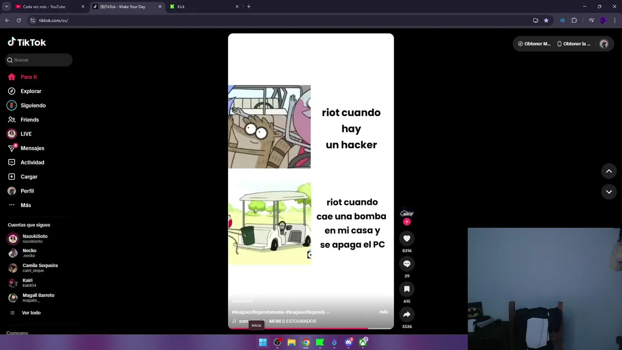This screenshot has height=350, width=622.
Task: Click the install app icon in address bar
Action: (x=536, y=20)
